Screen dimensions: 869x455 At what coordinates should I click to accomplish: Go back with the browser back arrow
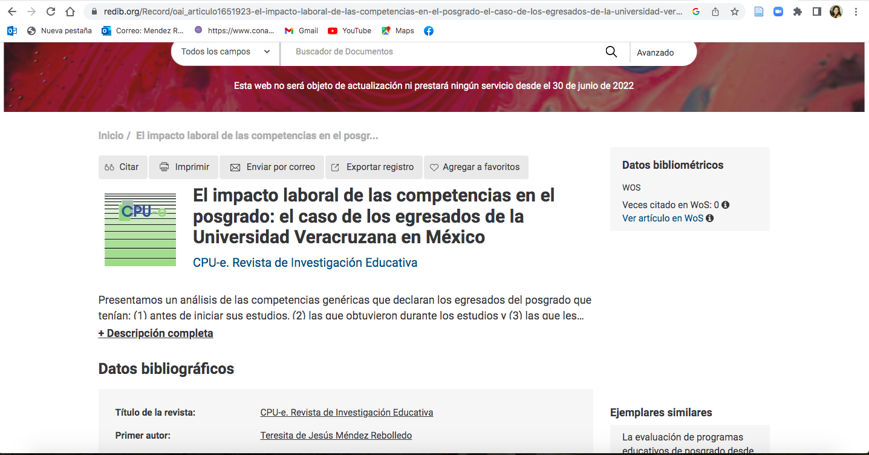(12, 11)
